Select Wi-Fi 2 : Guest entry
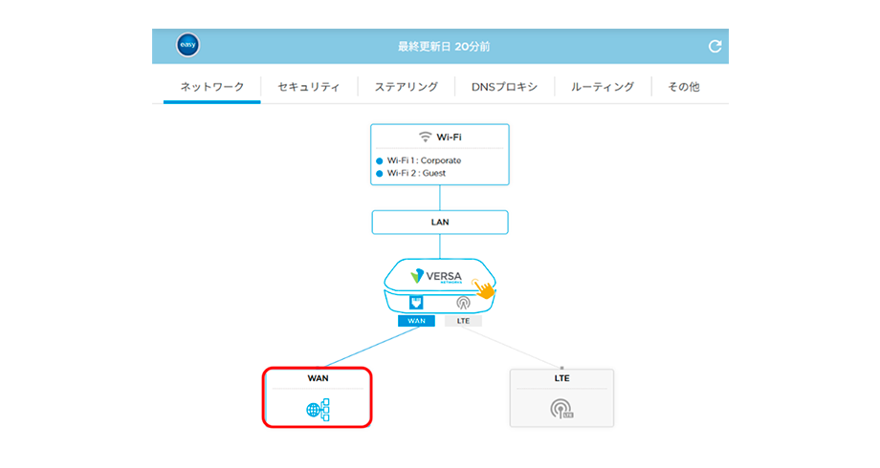Image resolution: width=880 pixels, height=468 pixels. pos(415,173)
